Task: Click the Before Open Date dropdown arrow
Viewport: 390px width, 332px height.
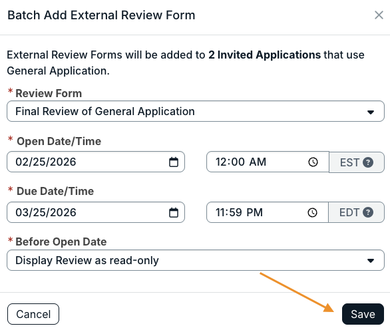Action: click(x=371, y=261)
